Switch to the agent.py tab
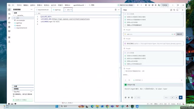The height and width of the screenshot is (109, 194). pyautogui.click(x=57, y=10)
